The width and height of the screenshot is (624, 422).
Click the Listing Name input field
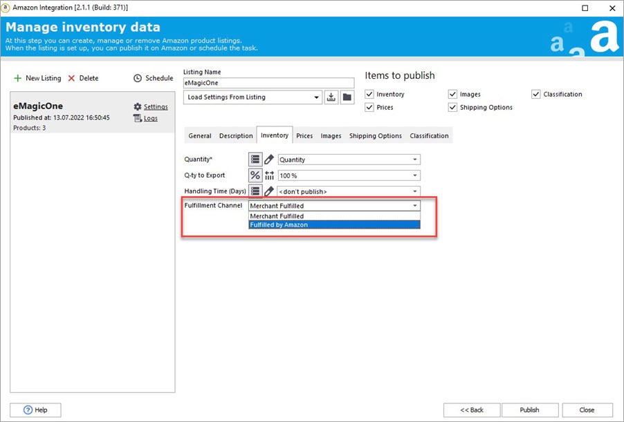click(x=268, y=83)
